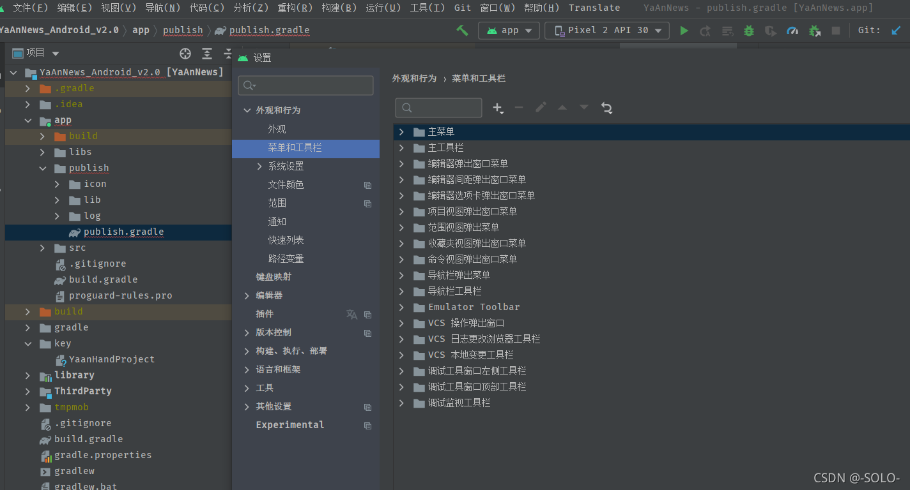Image resolution: width=910 pixels, height=490 pixels.
Task: Click the remove minus icon in settings toolbar
Action: (x=519, y=108)
